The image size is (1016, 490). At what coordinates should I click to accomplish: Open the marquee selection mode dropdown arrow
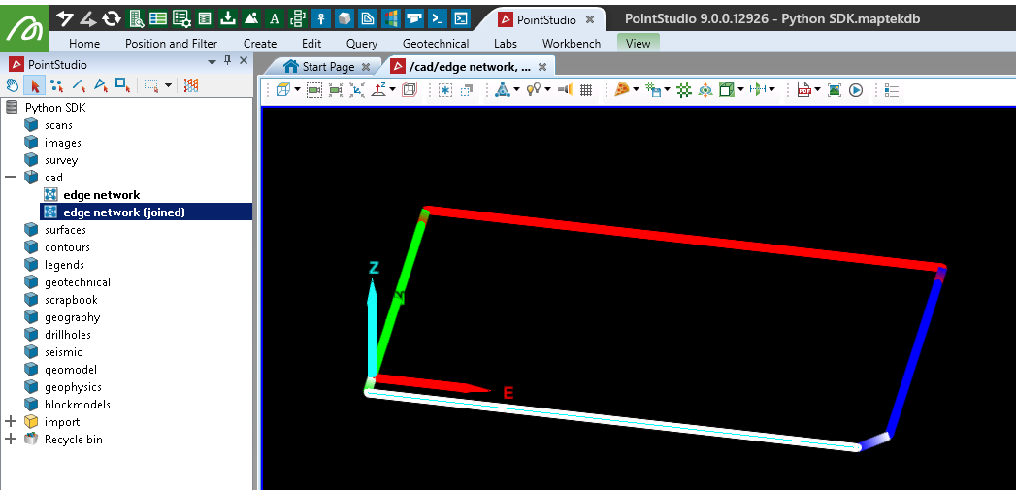[169, 85]
